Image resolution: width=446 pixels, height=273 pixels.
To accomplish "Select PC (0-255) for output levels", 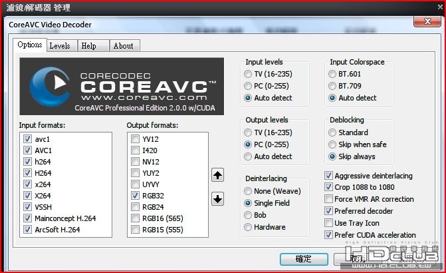I will (x=248, y=144).
